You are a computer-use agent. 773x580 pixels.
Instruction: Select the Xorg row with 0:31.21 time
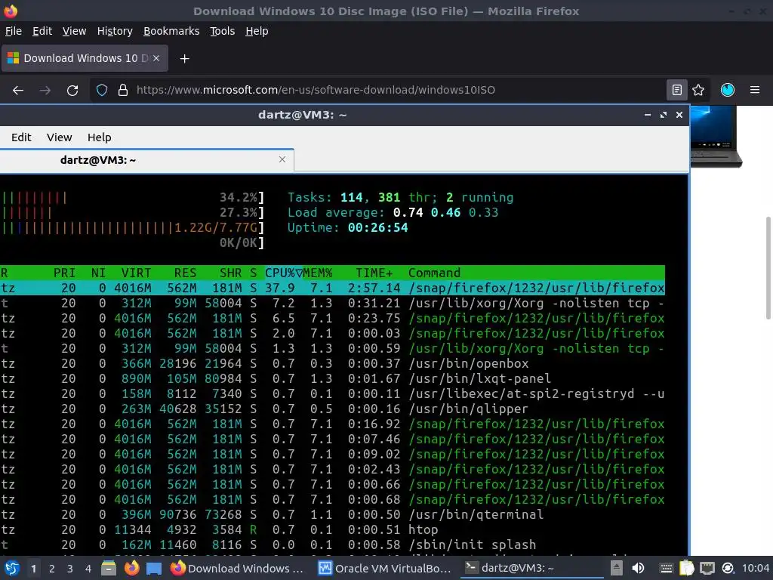click(332, 303)
